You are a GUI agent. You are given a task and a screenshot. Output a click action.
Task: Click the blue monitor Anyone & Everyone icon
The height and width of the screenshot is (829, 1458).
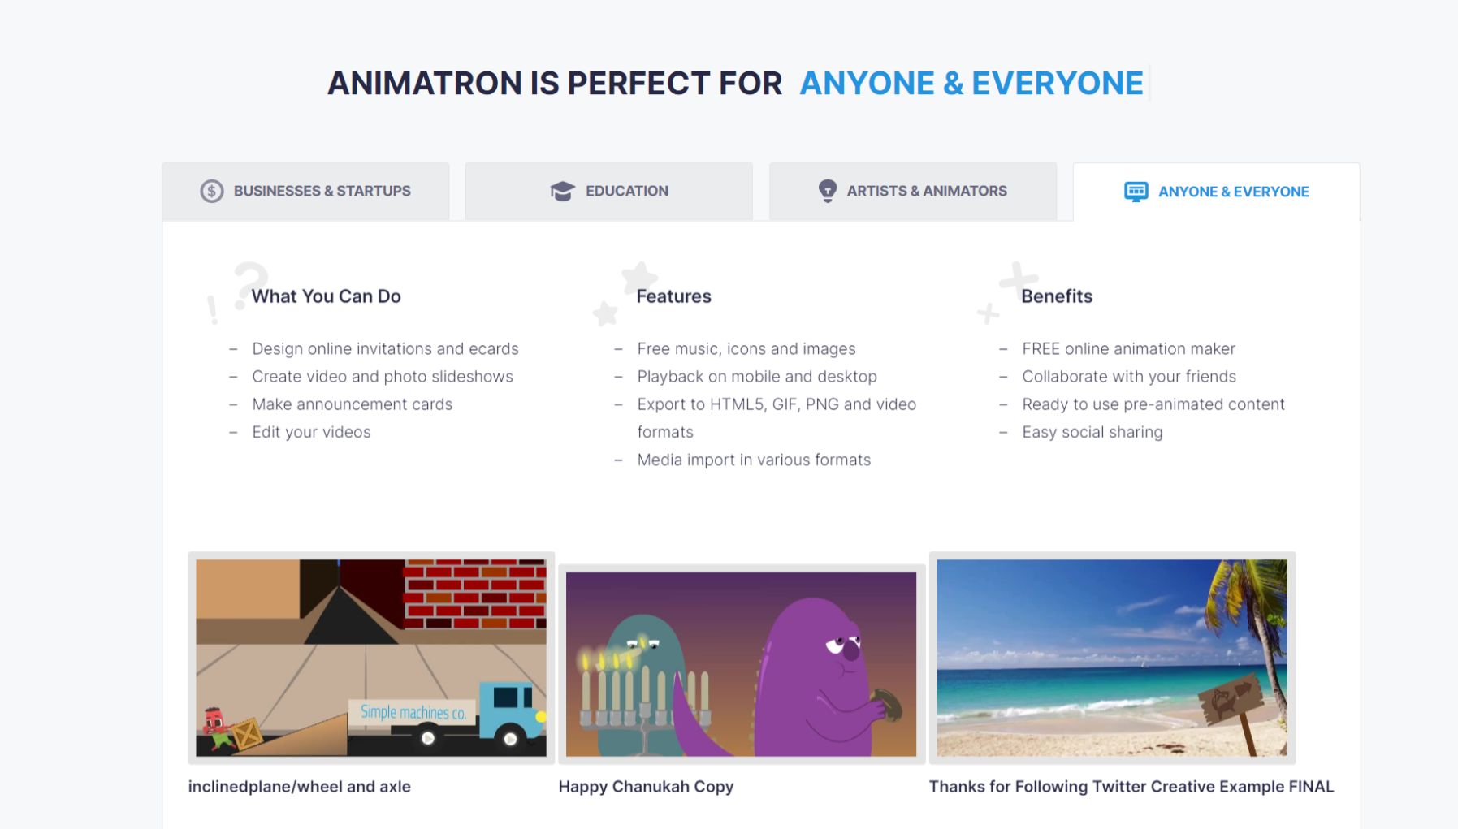1136,192
